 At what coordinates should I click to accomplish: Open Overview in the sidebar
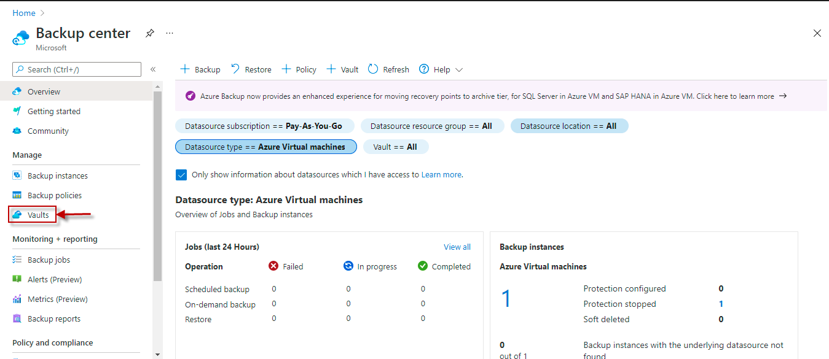coord(76,91)
